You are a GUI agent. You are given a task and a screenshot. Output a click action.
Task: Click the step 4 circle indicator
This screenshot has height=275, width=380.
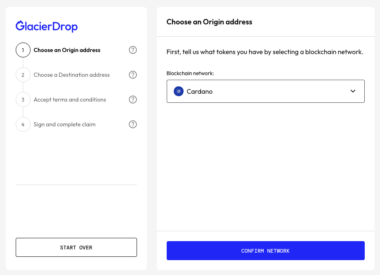click(x=23, y=124)
